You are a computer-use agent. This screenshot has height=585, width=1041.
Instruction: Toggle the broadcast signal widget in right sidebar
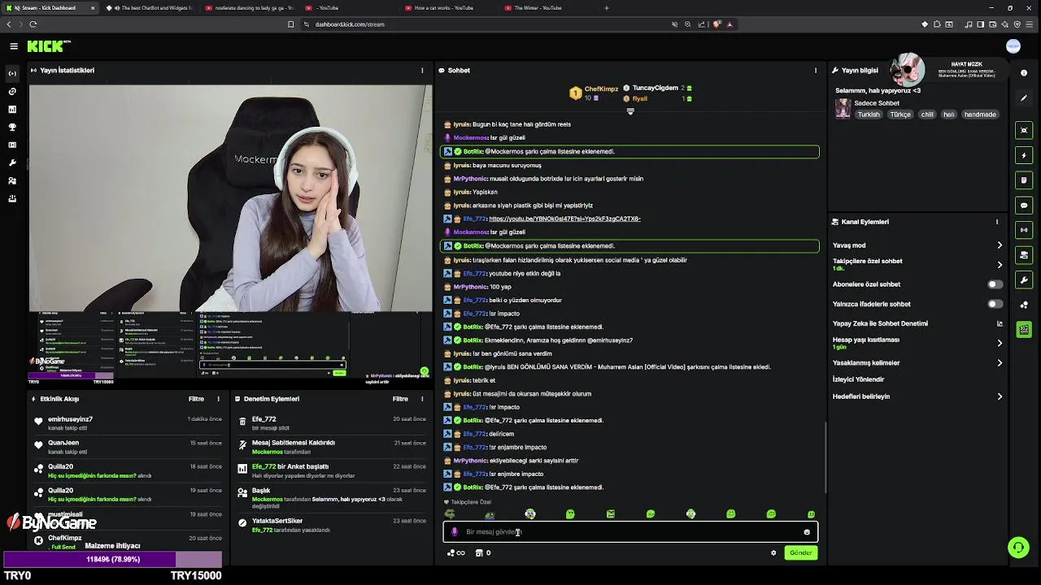point(1025,230)
